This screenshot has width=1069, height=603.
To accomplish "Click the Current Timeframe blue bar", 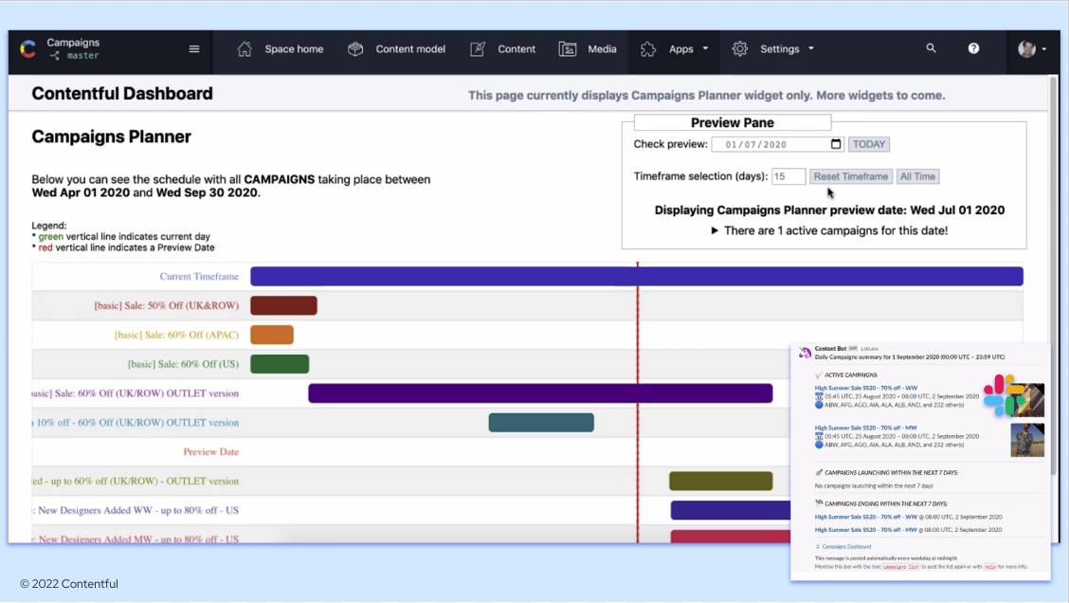I will tap(636, 276).
